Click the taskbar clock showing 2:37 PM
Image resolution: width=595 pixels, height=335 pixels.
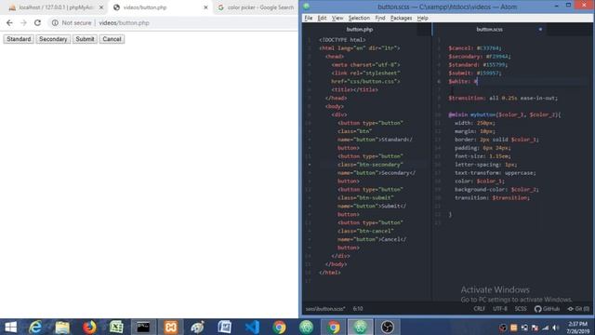coord(578,328)
